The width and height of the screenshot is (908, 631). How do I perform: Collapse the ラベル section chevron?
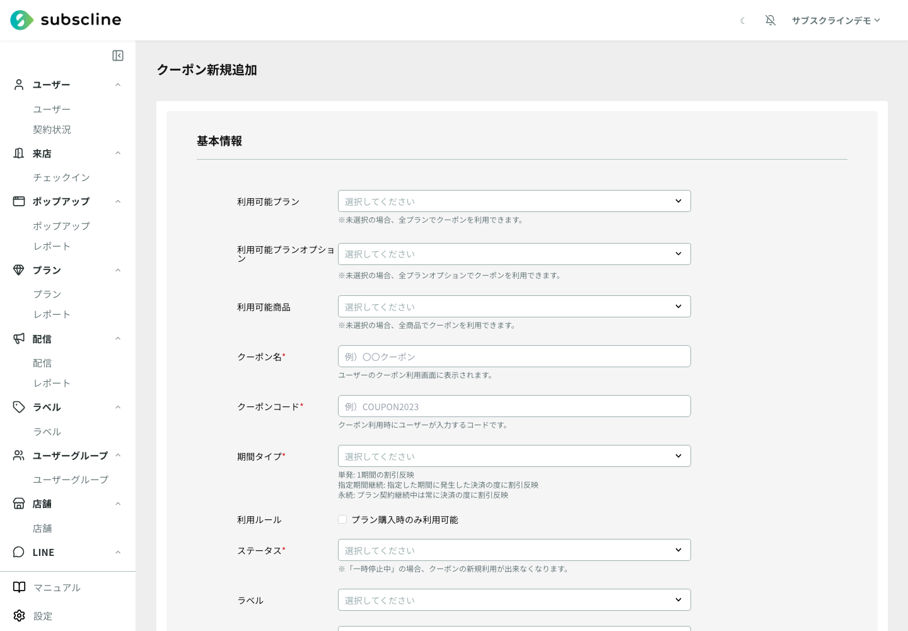[118, 407]
